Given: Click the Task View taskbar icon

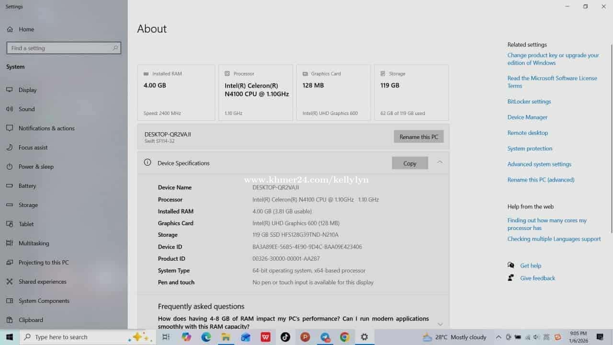Looking at the screenshot, I should (166, 337).
